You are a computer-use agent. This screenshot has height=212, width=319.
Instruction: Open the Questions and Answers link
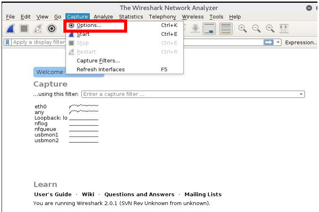139,194
